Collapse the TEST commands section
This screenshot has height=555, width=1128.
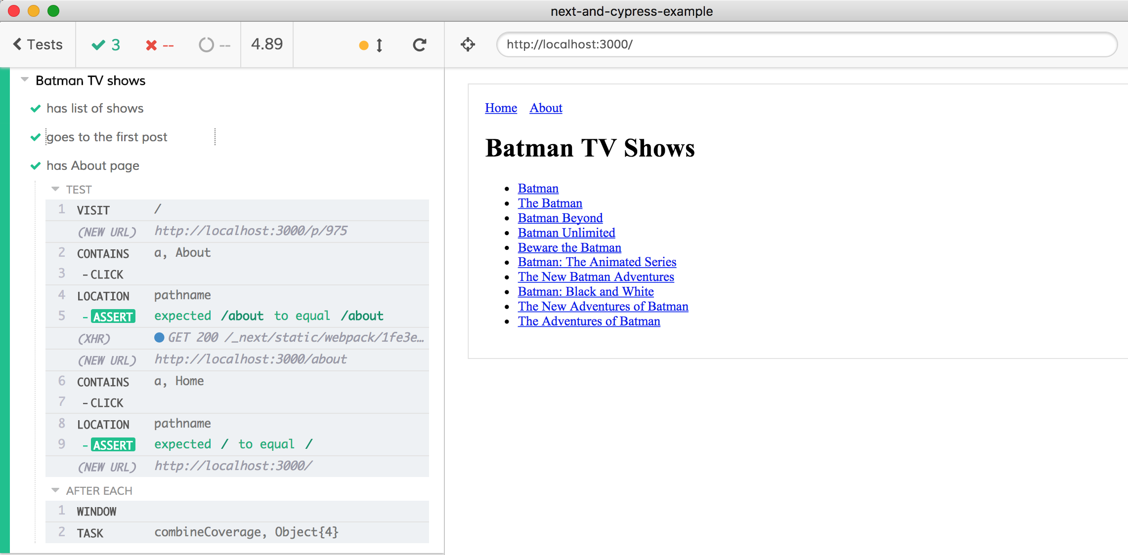[55, 189]
